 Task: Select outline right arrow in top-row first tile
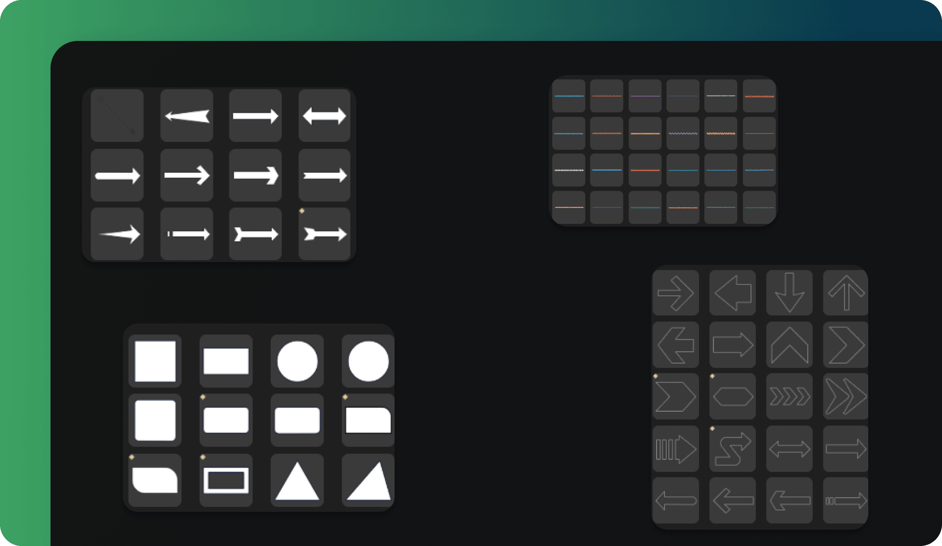675,293
